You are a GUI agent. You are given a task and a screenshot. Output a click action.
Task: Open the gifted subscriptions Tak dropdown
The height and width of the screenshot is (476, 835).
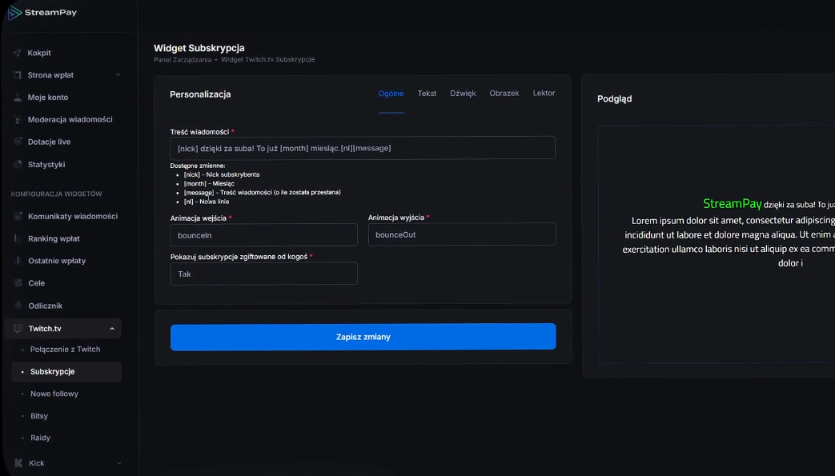(263, 274)
